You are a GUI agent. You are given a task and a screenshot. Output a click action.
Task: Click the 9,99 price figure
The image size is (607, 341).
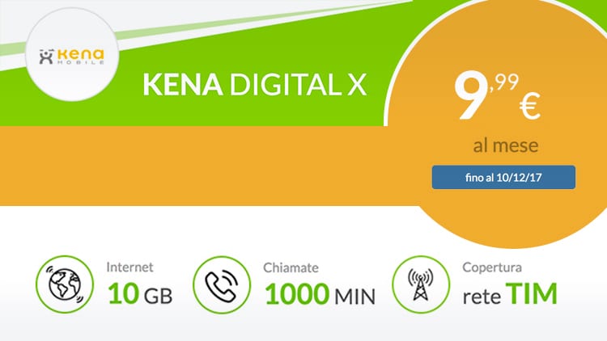(x=486, y=96)
